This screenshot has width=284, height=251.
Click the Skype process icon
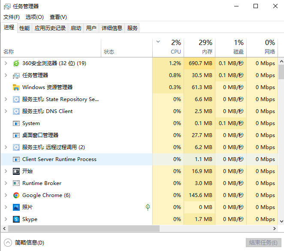point(16,219)
